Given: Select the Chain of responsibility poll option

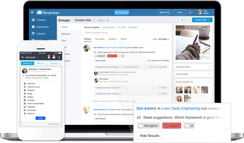Looking at the screenshot, I should pos(25,104).
